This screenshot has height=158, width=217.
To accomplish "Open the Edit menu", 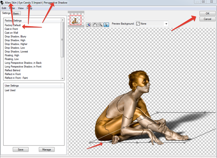I will point(4,8).
